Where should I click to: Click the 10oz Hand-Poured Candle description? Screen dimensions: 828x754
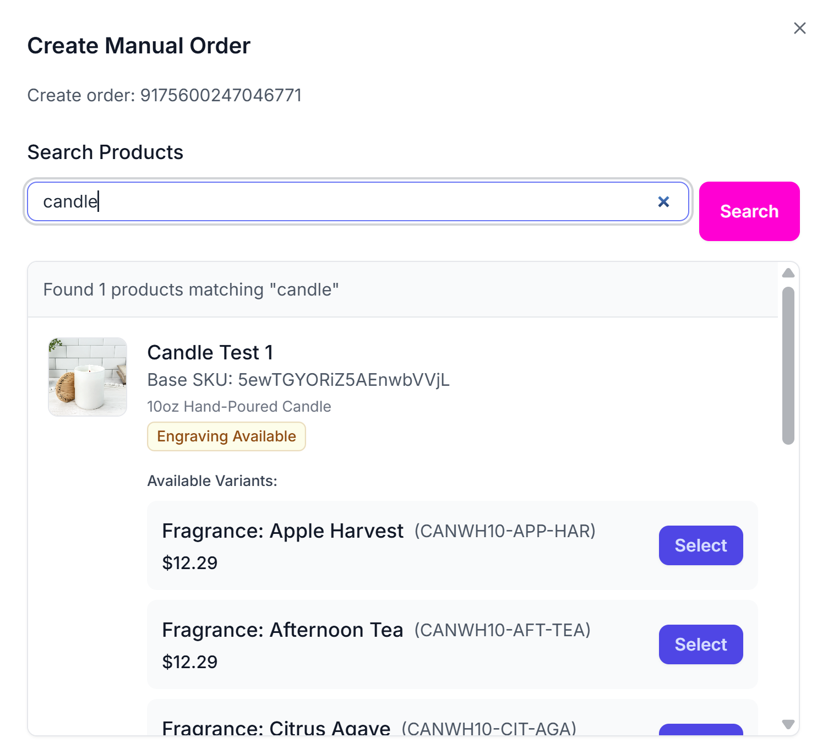(x=239, y=407)
